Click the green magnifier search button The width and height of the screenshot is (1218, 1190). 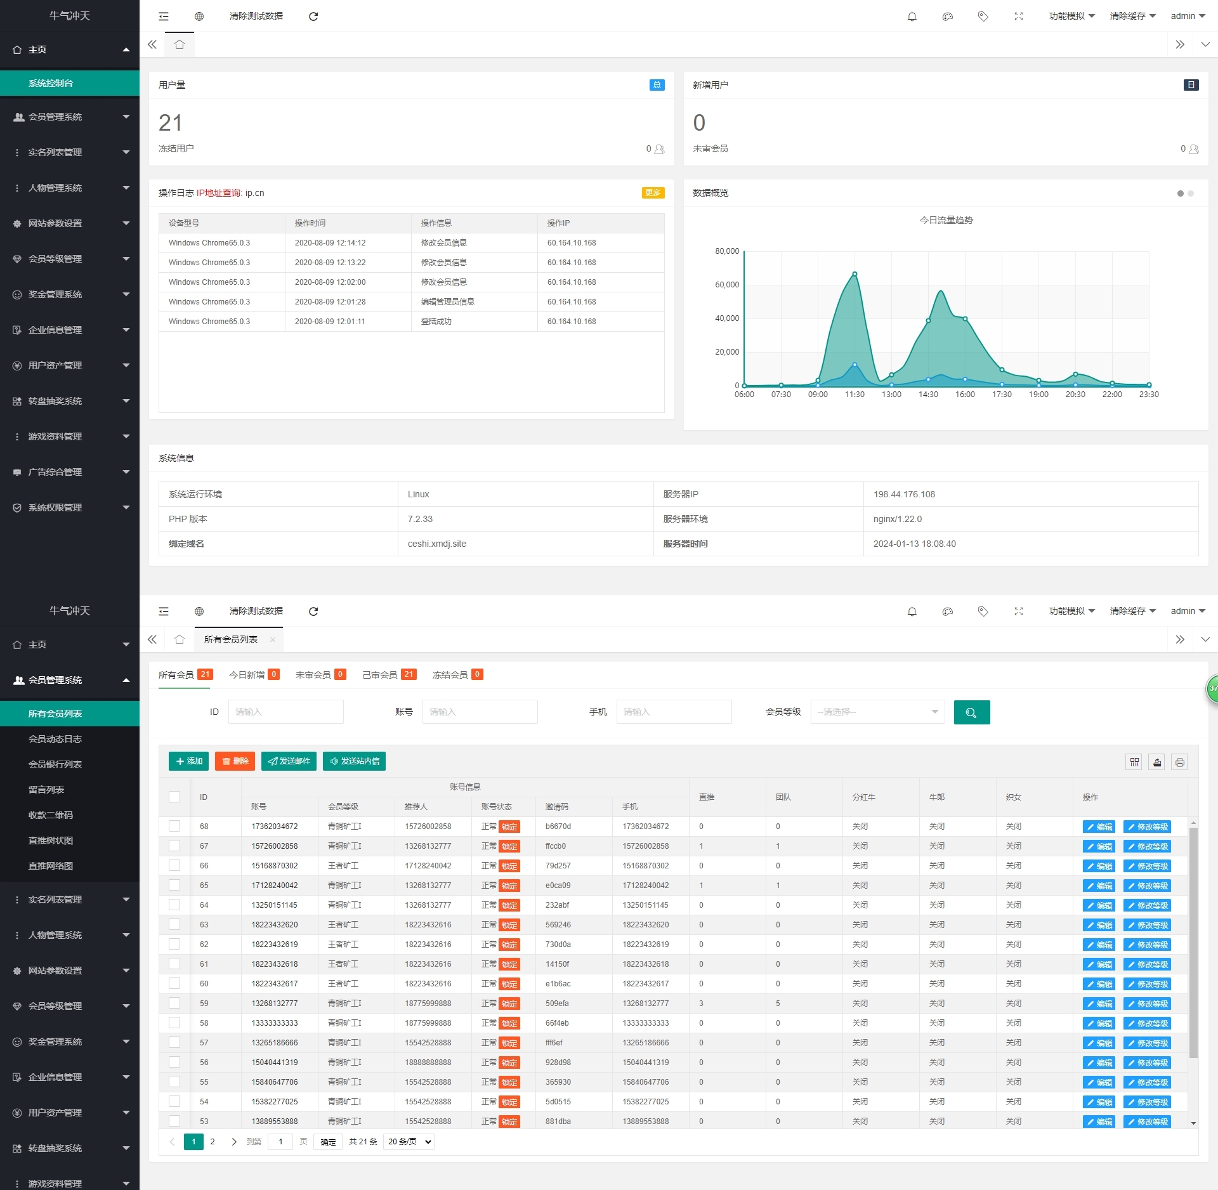[x=972, y=712]
